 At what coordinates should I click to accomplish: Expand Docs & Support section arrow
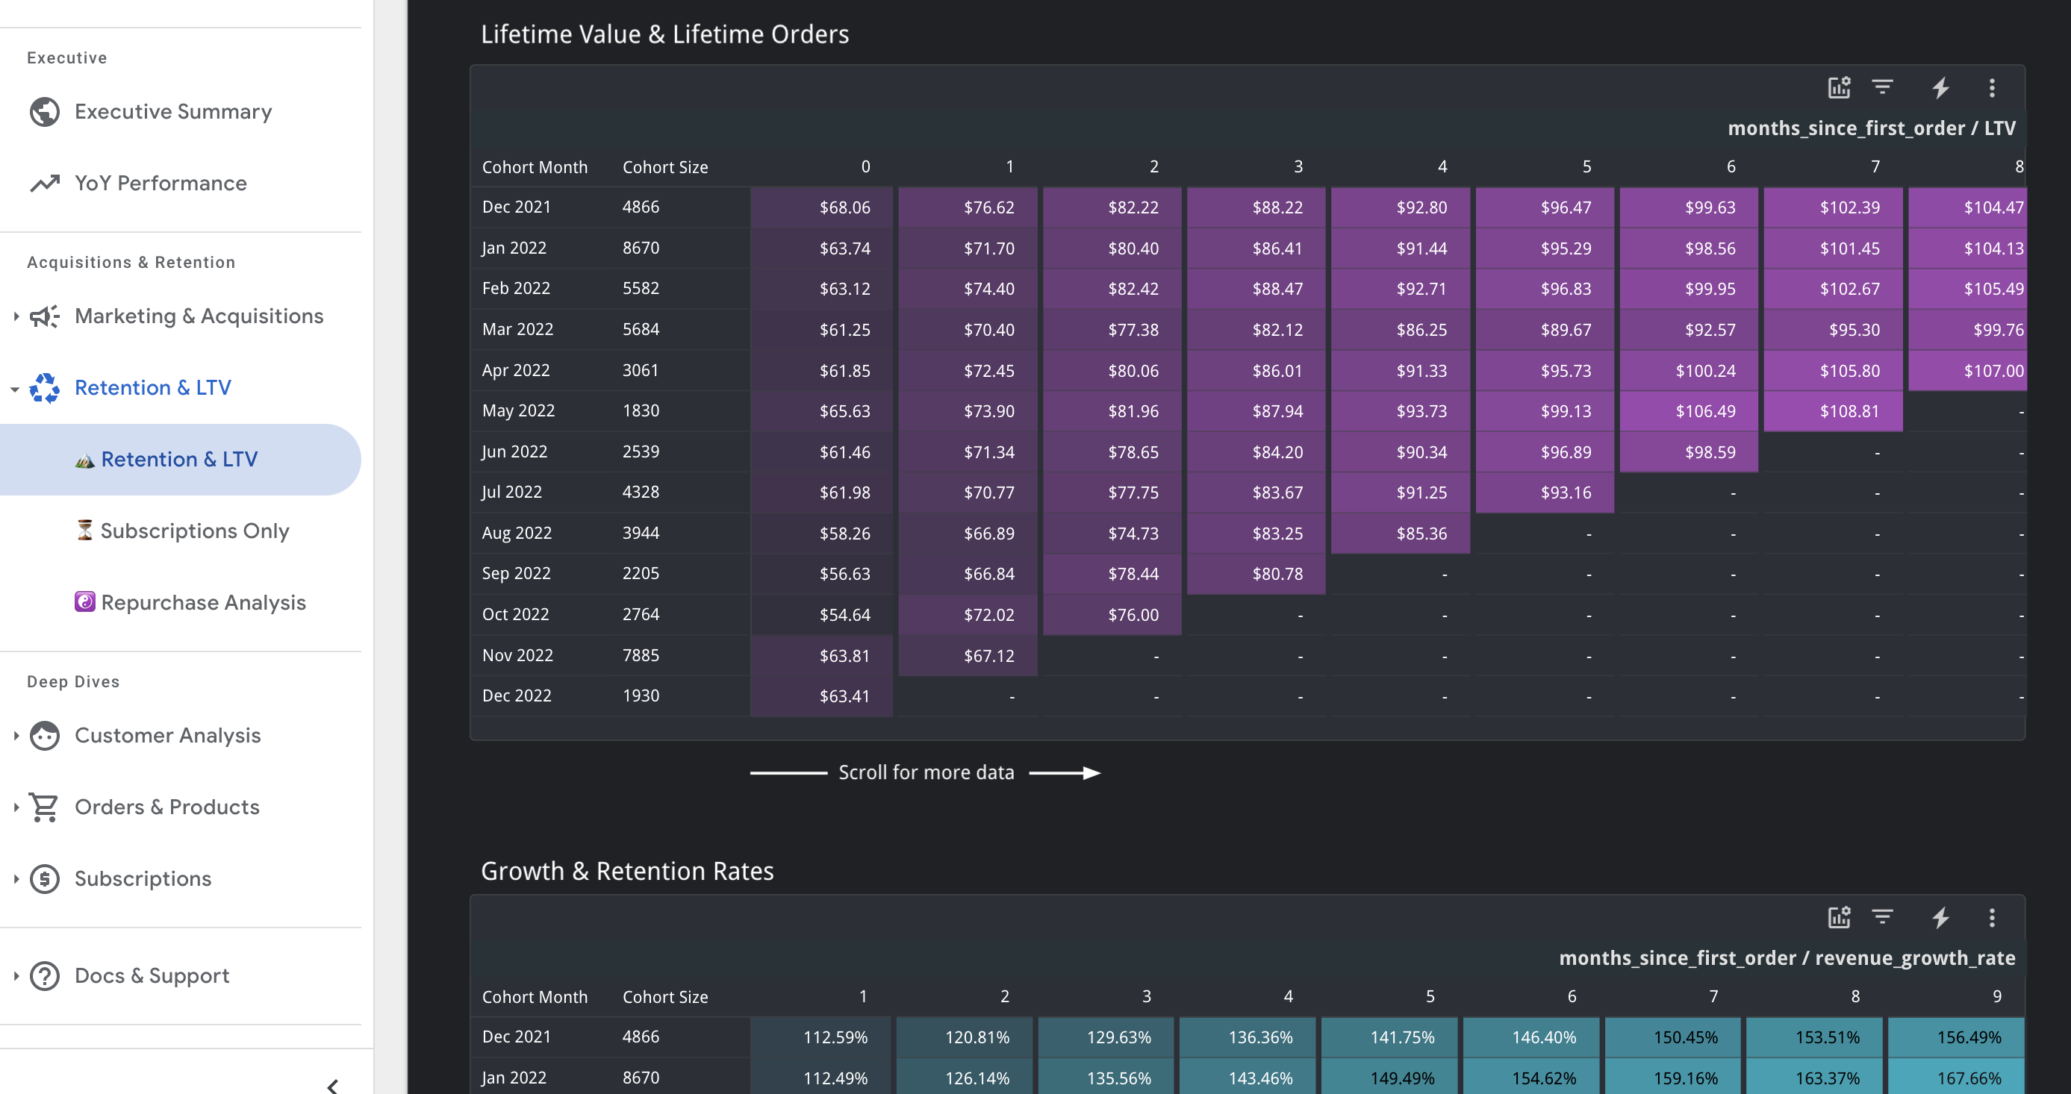pyautogui.click(x=16, y=976)
